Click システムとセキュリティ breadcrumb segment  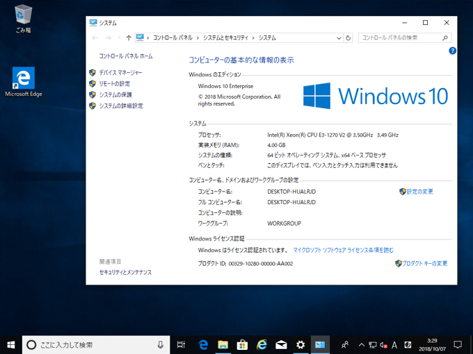225,38
